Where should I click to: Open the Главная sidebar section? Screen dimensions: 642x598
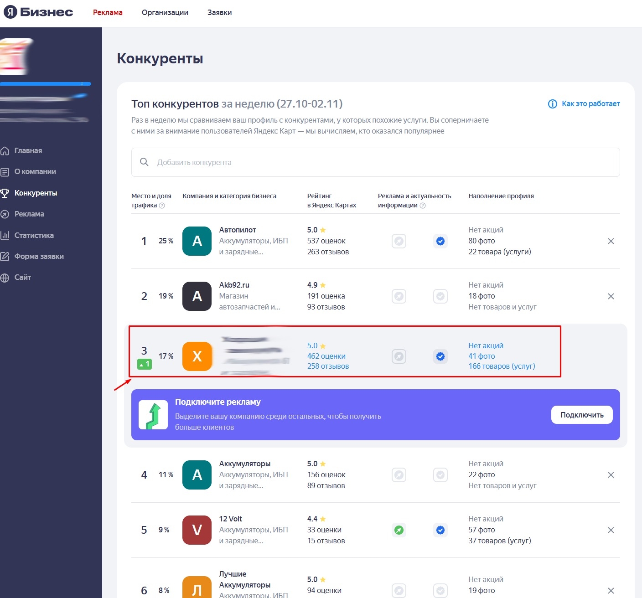(x=28, y=151)
